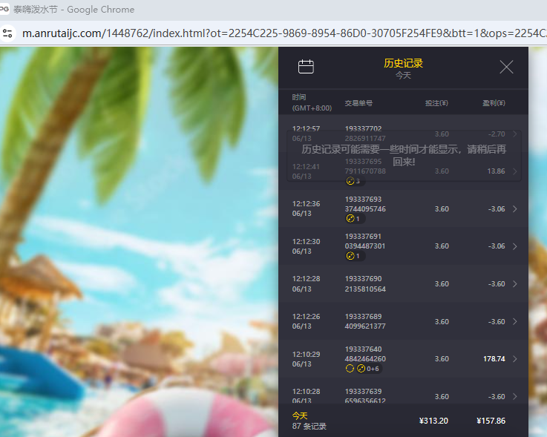Screen dimensions: 547x437
Task: Close the history records panel
Action: [x=506, y=68]
